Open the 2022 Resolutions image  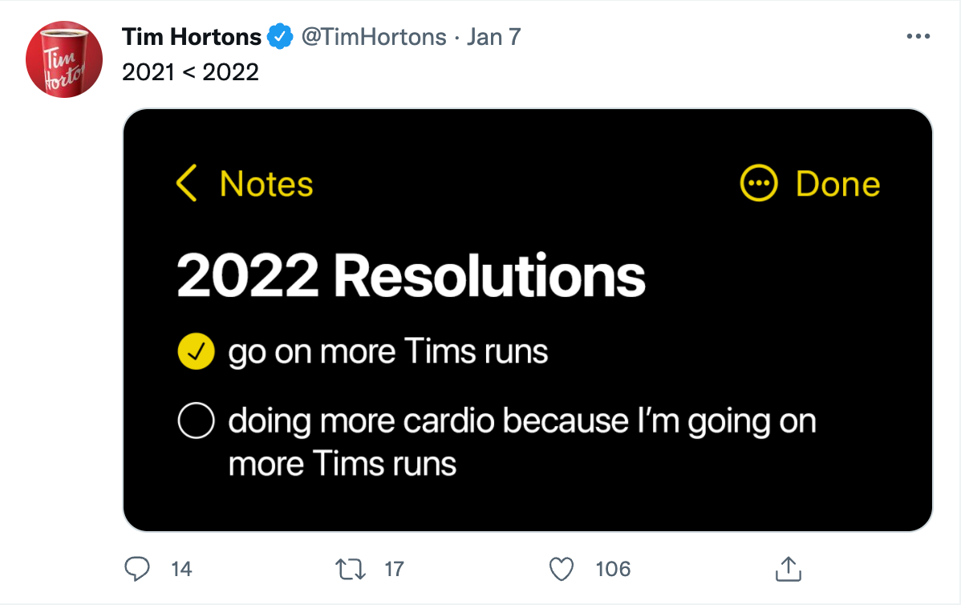tap(528, 320)
